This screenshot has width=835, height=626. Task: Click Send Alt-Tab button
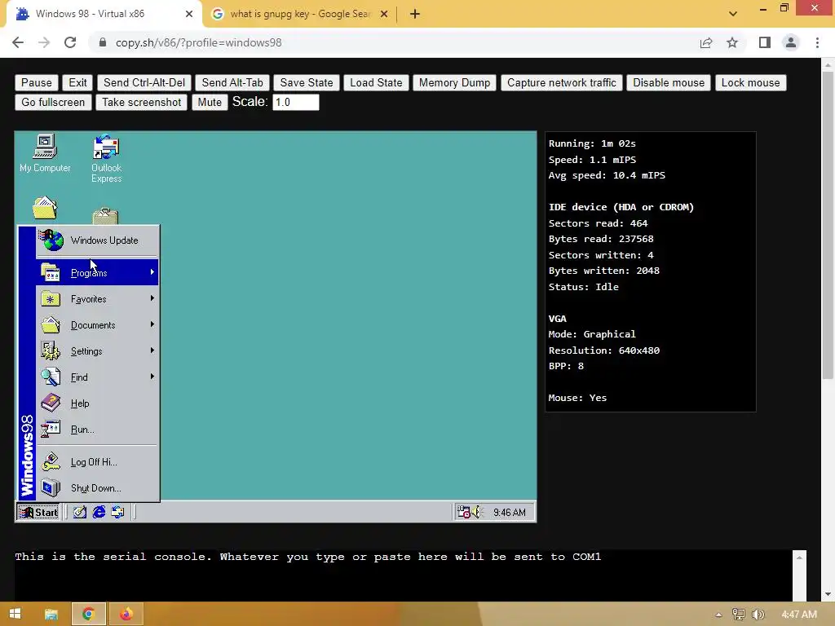coord(232,82)
